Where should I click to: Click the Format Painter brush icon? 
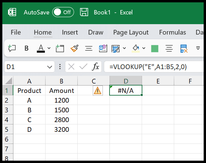[74, 48]
